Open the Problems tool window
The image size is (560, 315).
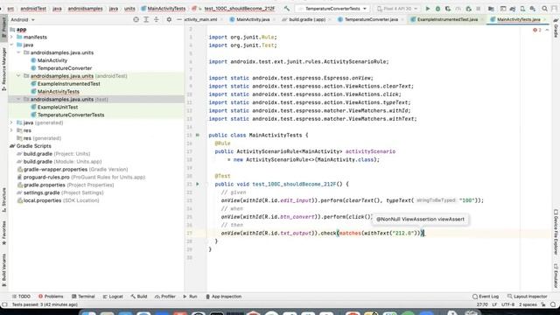tap(51, 297)
